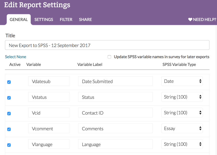This screenshot has width=217, height=155.
Task: Expand the Vstatus String (100) type dropdown
Action: [182, 97]
